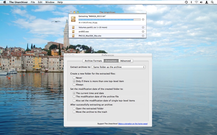Open Spotlight search in the menu bar
The width and height of the screenshot is (217, 135).
point(212,2)
